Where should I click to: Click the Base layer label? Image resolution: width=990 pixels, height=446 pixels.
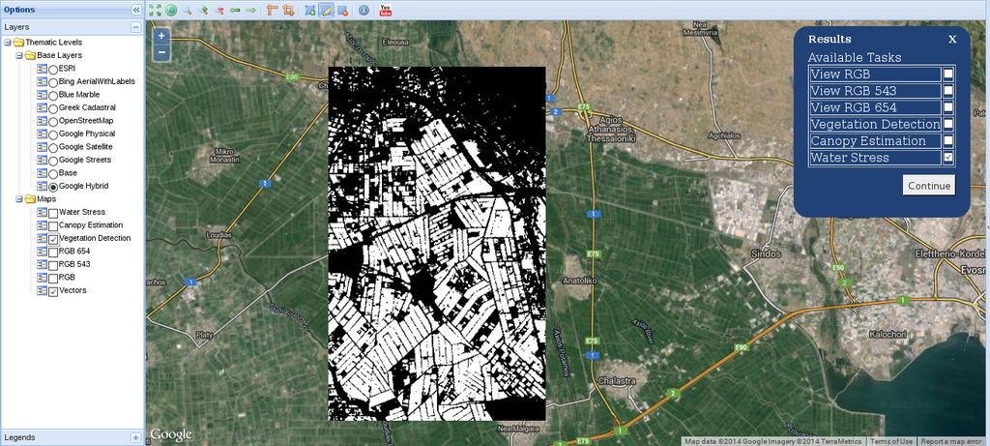coord(68,173)
